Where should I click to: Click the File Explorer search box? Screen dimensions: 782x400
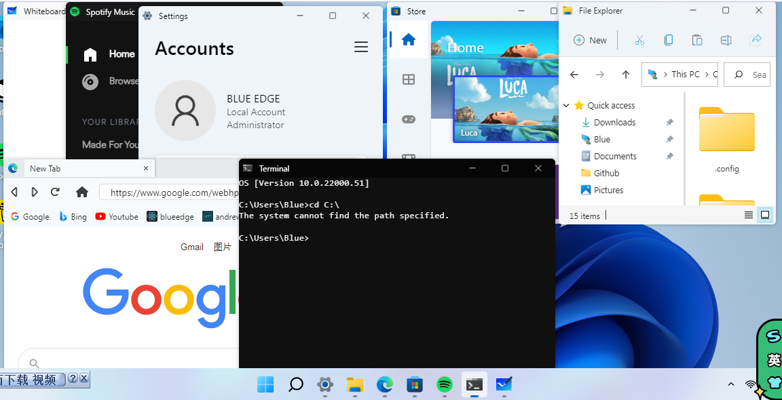coord(747,75)
